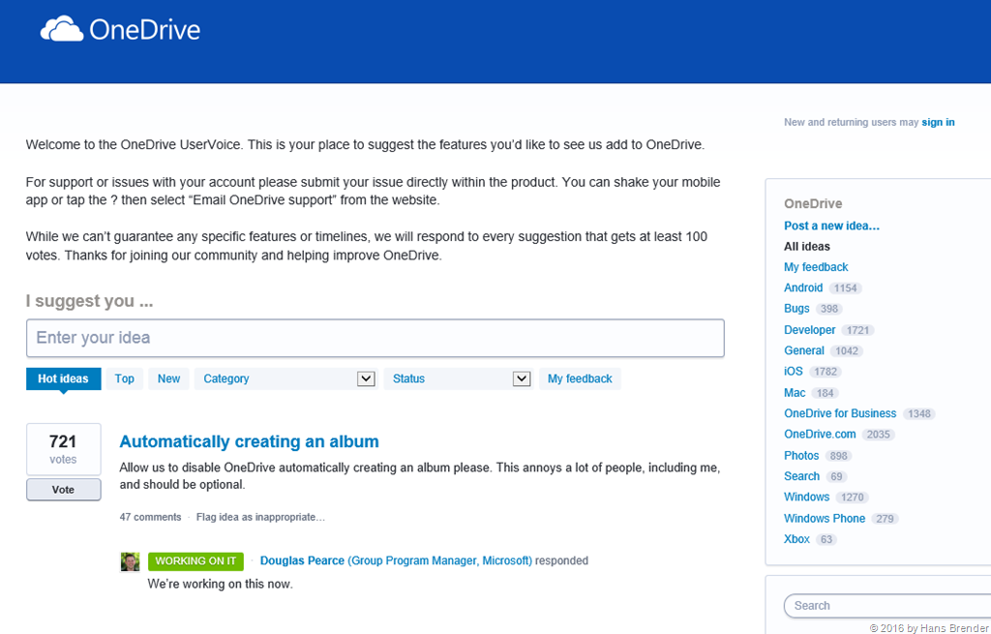Open the Android category in sidebar
This screenshot has width=991, height=634.
point(803,287)
